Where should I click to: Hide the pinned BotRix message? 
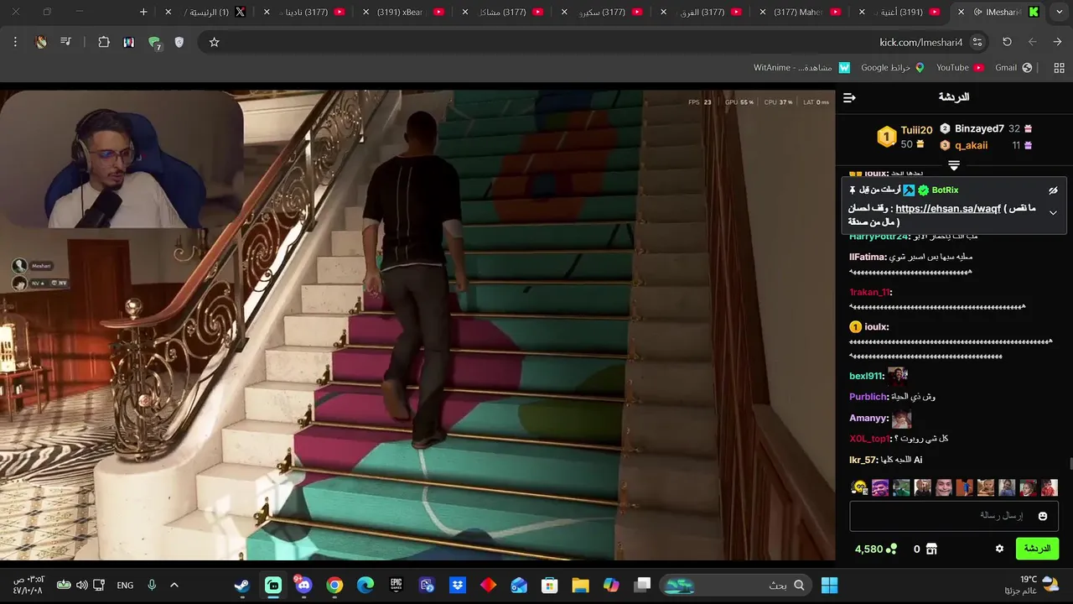[x=1053, y=190]
